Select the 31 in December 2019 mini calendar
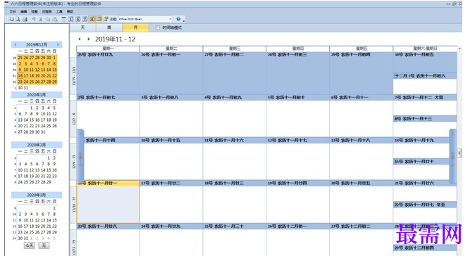475x256 pixels. [26, 88]
